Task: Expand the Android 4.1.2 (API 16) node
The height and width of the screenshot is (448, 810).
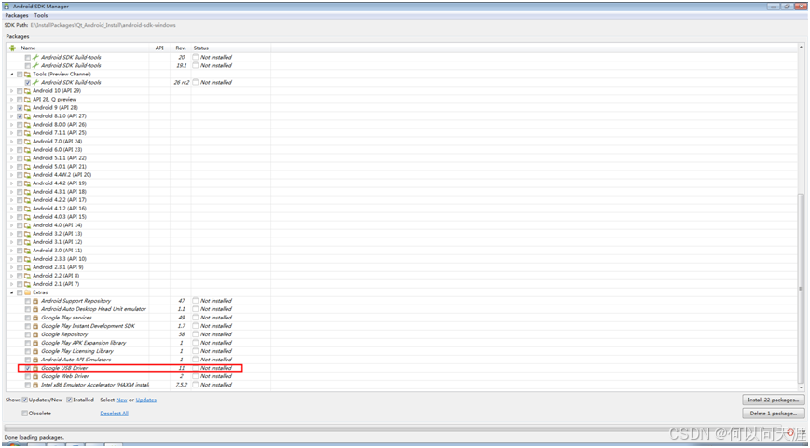Action: [x=12, y=209]
